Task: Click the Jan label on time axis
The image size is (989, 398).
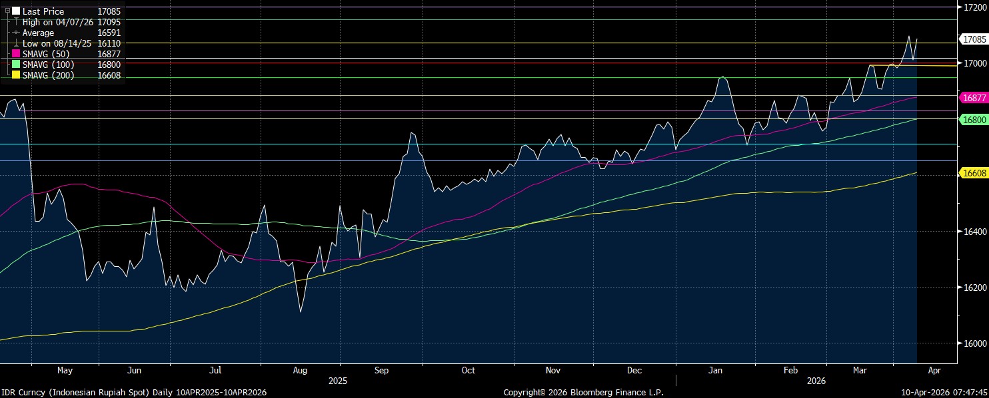Action: tap(716, 370)
